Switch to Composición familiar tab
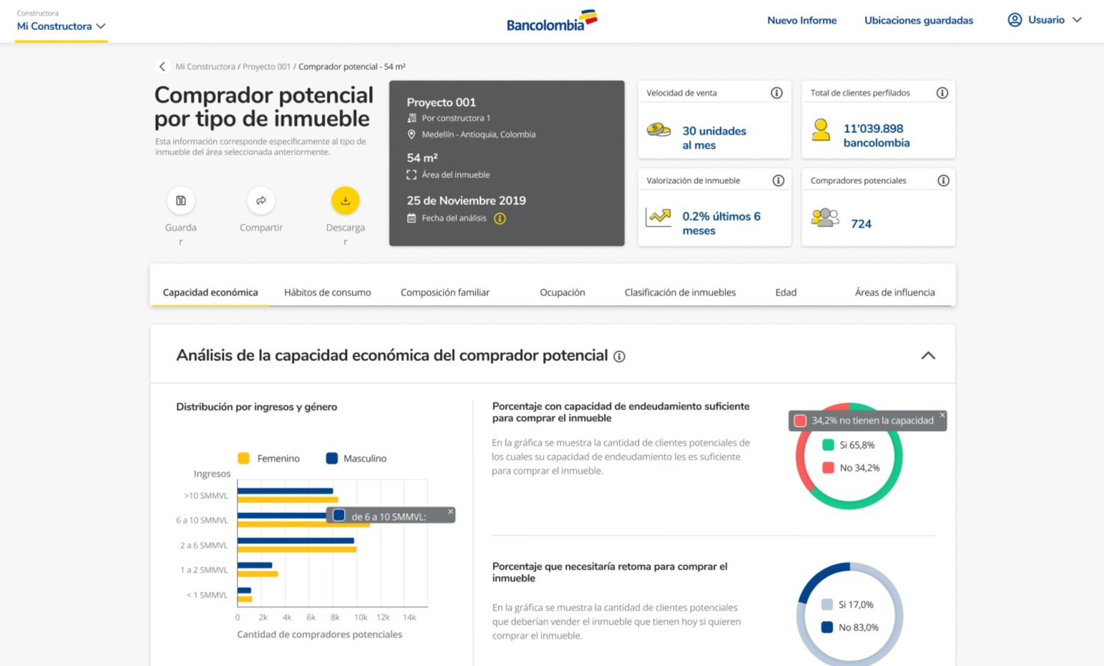 [x=445, y=292]
